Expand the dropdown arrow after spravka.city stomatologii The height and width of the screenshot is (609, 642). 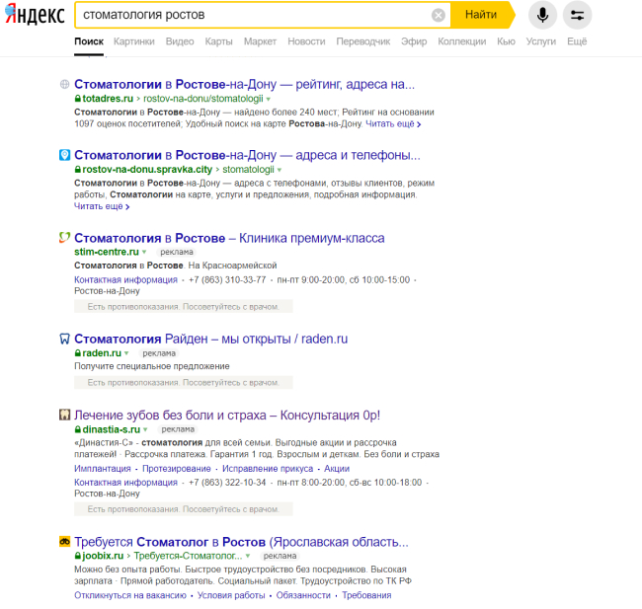coord(280,170)
